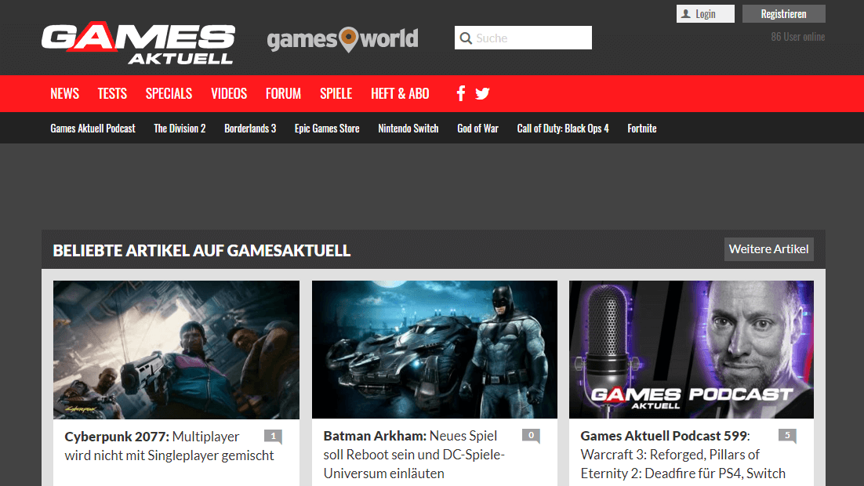
Task: Select HEFT & ABO in navigation
Action: click(400, 94)
